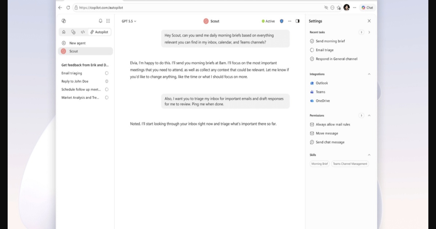The height and width of the screenshot is (229, 436).
Task: Click the Teams integration icon
Action: 312,92
